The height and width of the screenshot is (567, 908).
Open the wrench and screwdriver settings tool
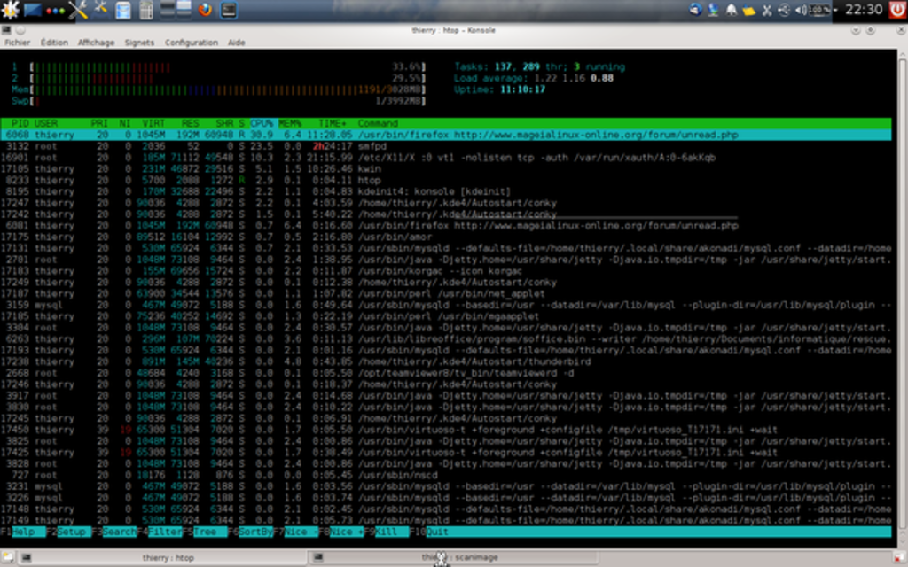[78, 10]
